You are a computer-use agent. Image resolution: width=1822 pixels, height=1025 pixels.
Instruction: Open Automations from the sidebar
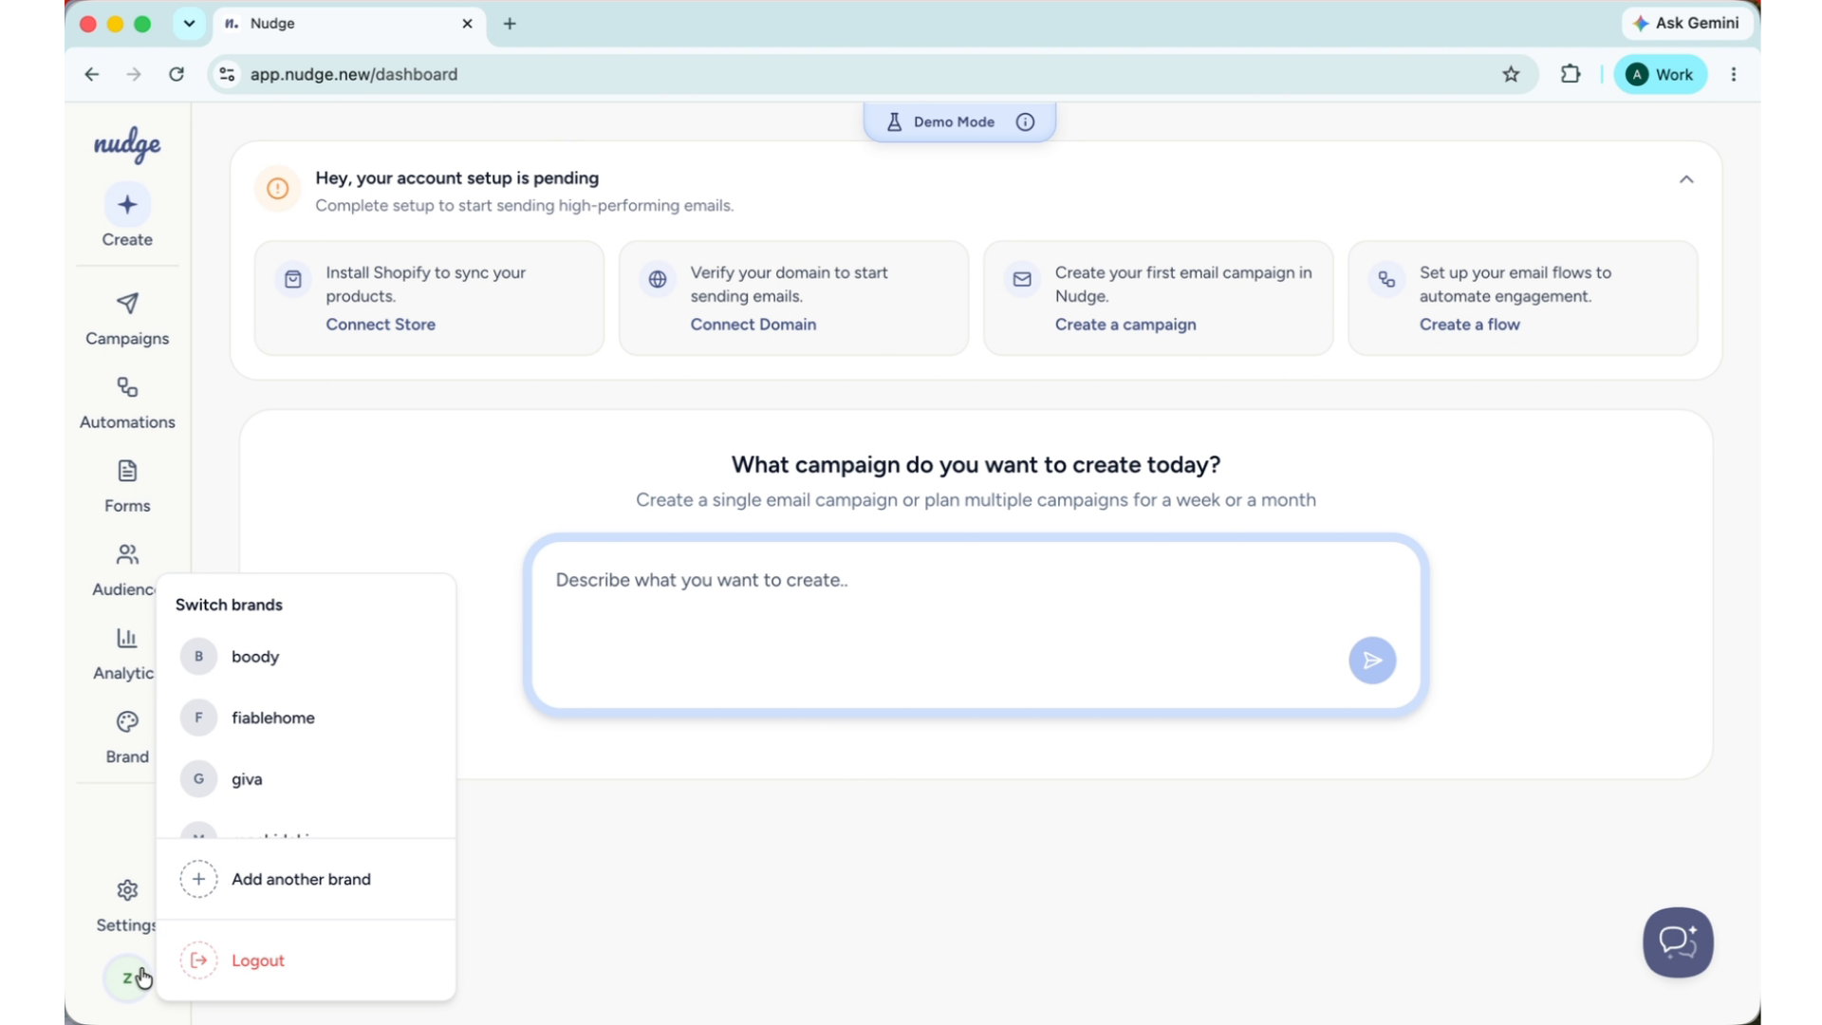[127, 402]
